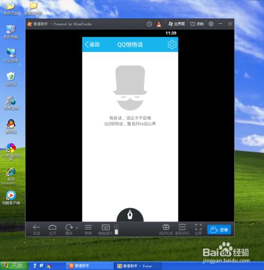Viewport: 264px width, 270px height.
Task: Click the QQ penguin avatar in title bar
Action: pyautogui.click(x=159, y=24)
